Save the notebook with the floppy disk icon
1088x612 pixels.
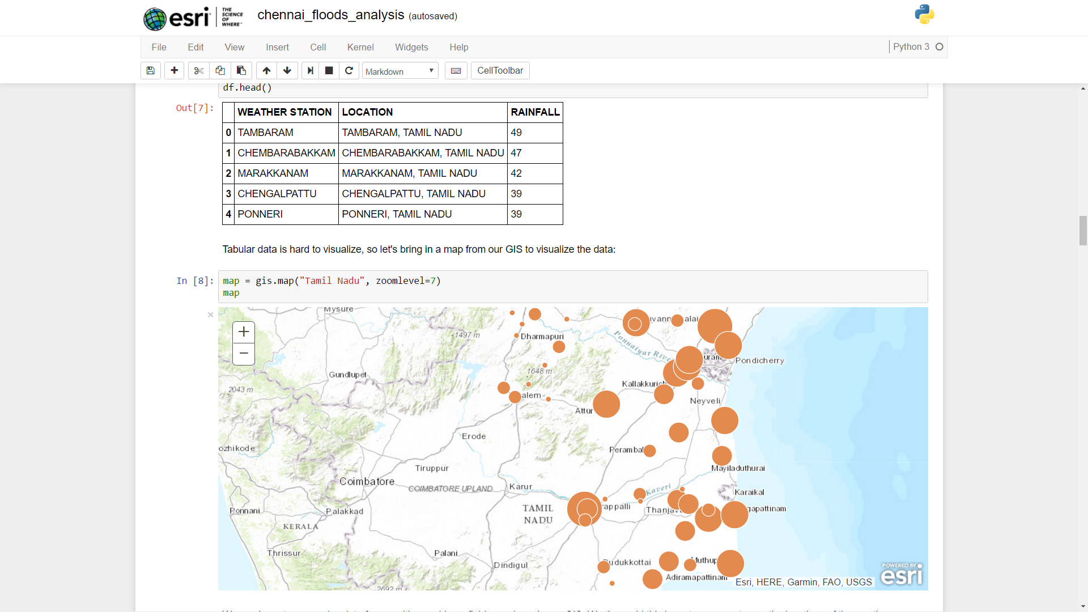click(x=150, y=70)
